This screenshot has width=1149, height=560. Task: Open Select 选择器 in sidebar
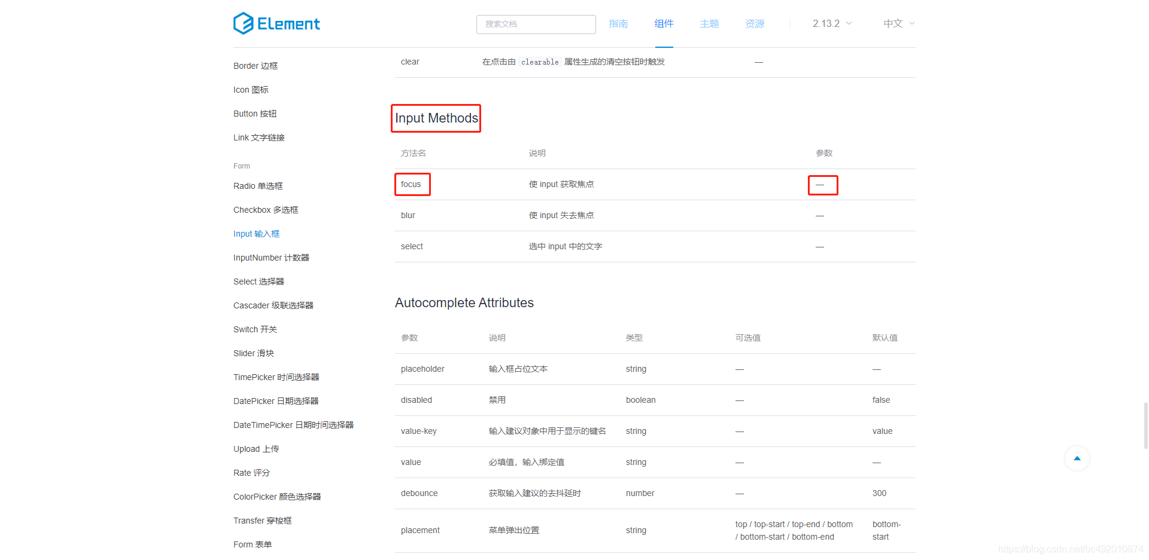tap(259, 281)
